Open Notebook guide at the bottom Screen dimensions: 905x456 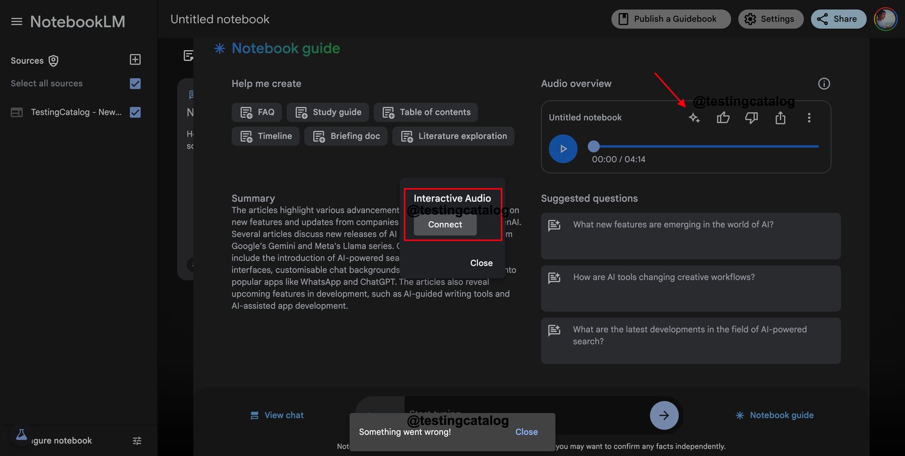[775, 415]
